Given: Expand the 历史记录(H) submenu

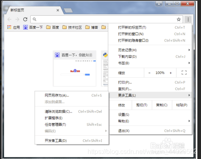Looking at the screenshot, I should click(x=150, y=50).
